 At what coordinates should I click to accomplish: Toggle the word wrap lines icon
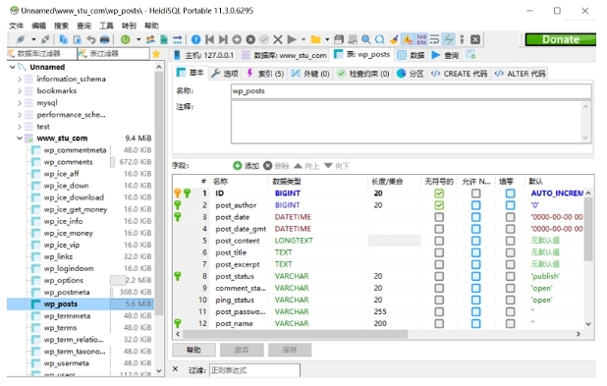(434, 39)
